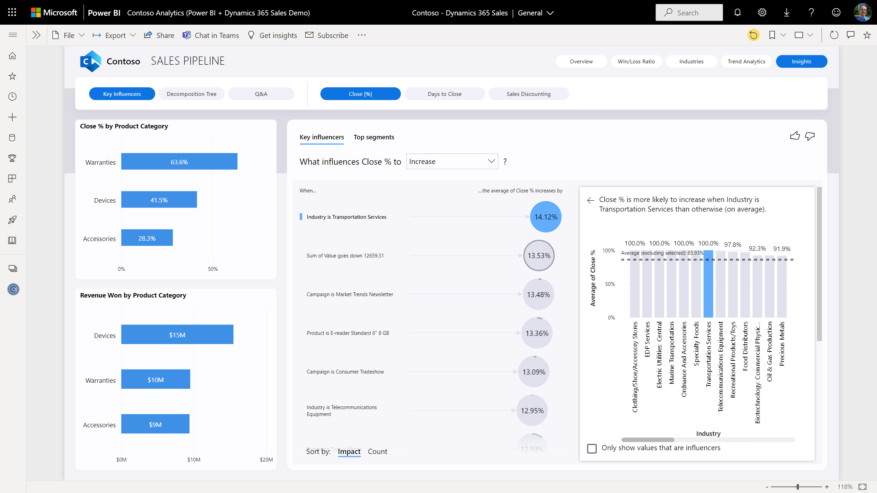Give thumbs down feedback on key influencers visual
Screen dimensions: 877x493
point(810,136)
